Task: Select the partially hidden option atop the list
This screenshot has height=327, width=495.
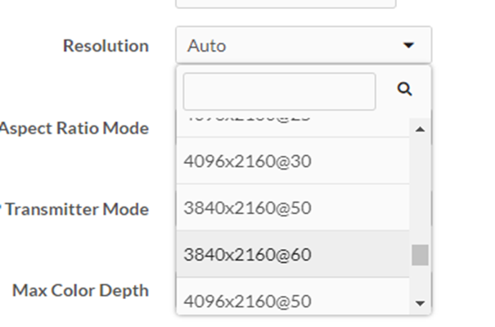Action: pyautogui.click(x=293, y=128)
